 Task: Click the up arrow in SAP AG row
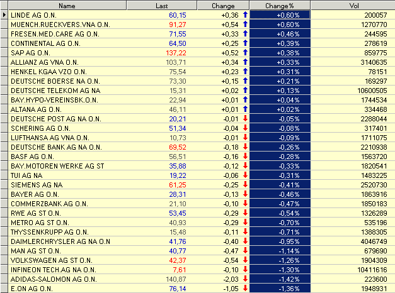tap(245, 53)
